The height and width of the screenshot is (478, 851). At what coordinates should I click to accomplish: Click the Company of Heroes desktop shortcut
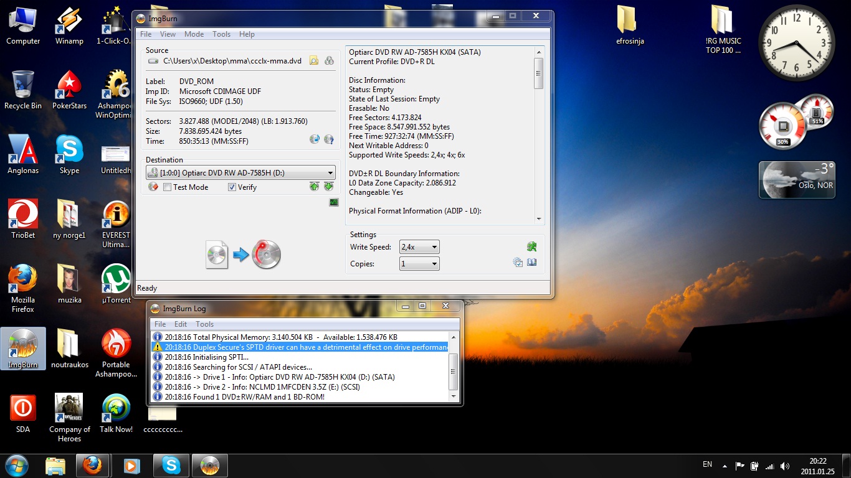tap(69, 418)
